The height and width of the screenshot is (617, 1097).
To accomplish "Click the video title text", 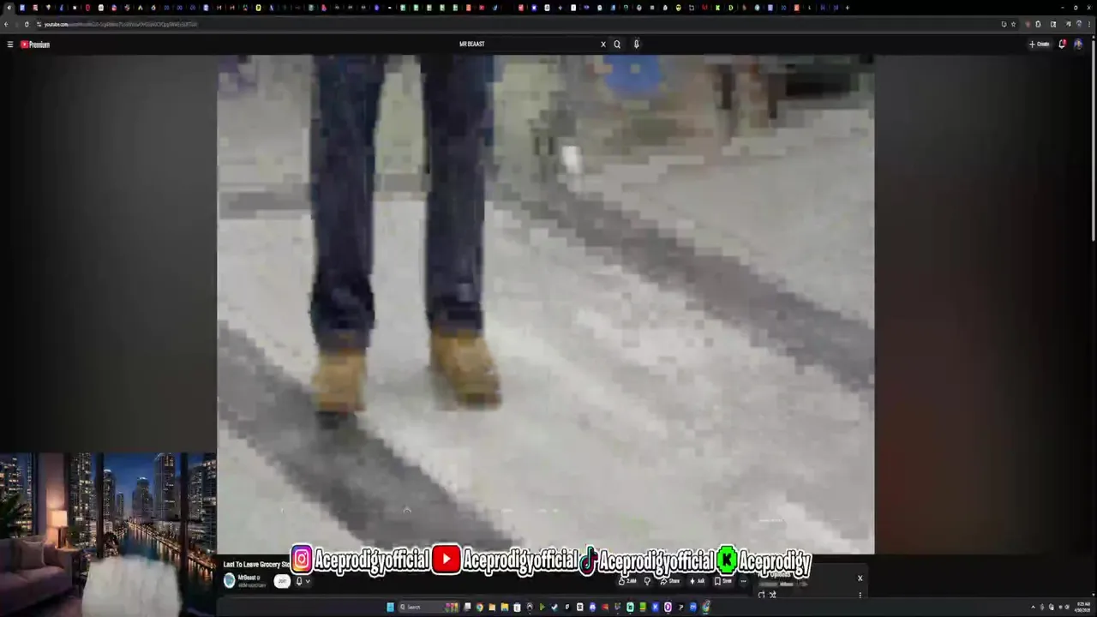I will pyautogui.click(x=257, y=565).
